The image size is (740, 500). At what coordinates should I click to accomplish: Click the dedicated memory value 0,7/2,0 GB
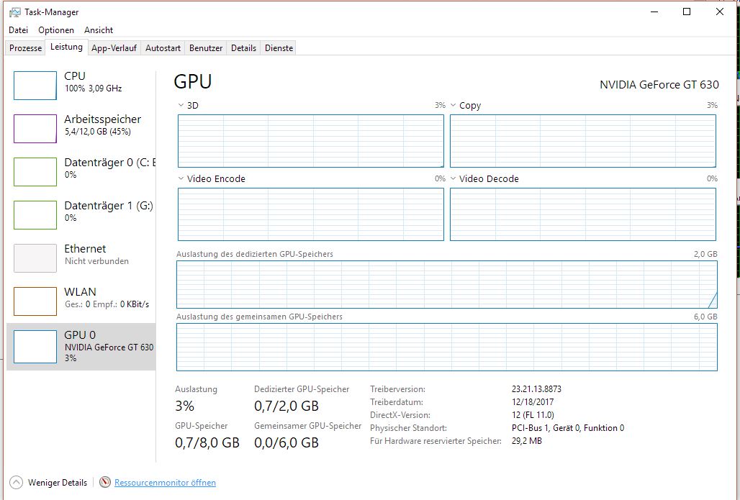point(286,406)
